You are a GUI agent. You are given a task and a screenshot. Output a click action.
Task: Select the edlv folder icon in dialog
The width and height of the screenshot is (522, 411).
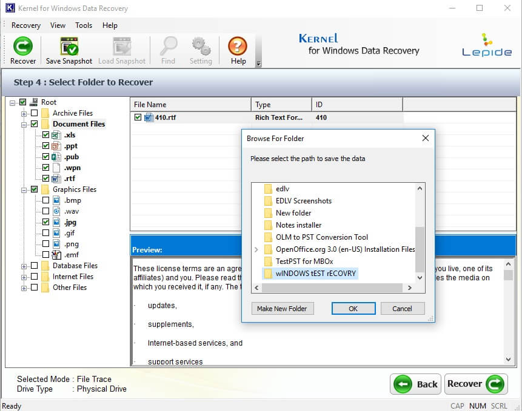click(268, 189)
